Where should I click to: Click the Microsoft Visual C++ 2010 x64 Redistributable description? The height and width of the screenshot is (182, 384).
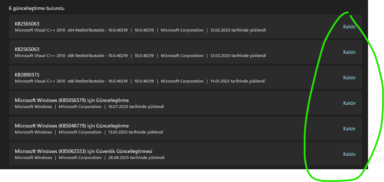click(x=71, y=30)
